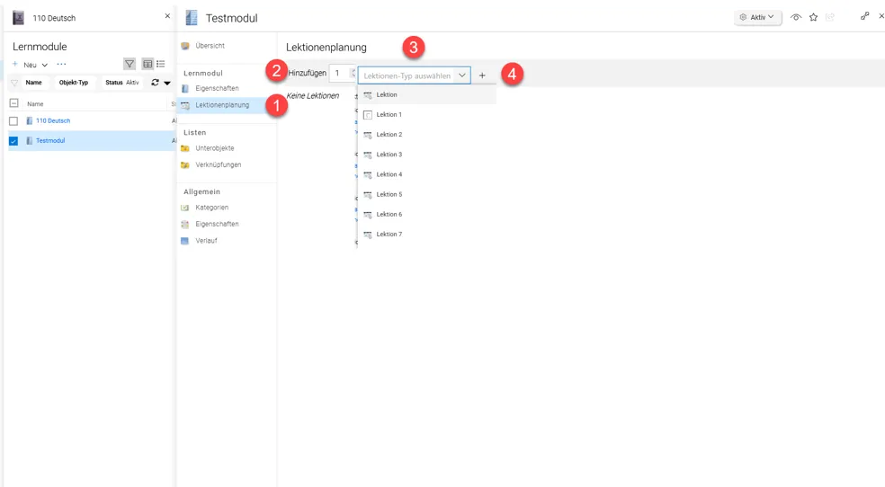Click the black arrow next to refresh
Screen dimensions: 885x487
[167, 83]
